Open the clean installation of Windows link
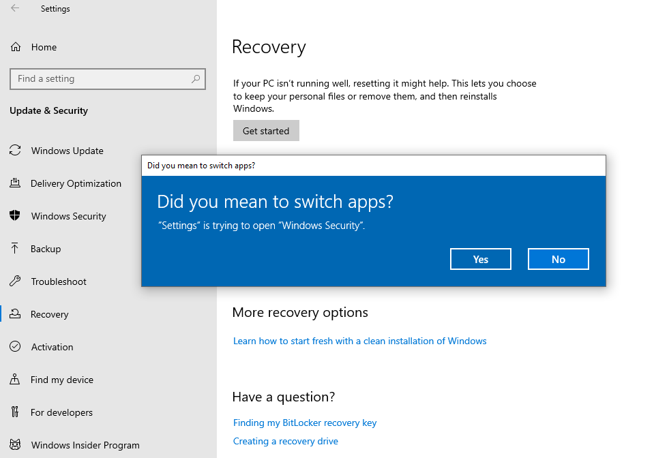The width and height of the screenshot is (654, 458). 359,341
